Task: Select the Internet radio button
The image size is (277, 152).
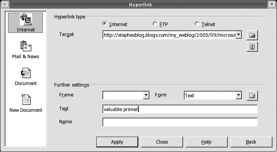Action: point(105,24)
